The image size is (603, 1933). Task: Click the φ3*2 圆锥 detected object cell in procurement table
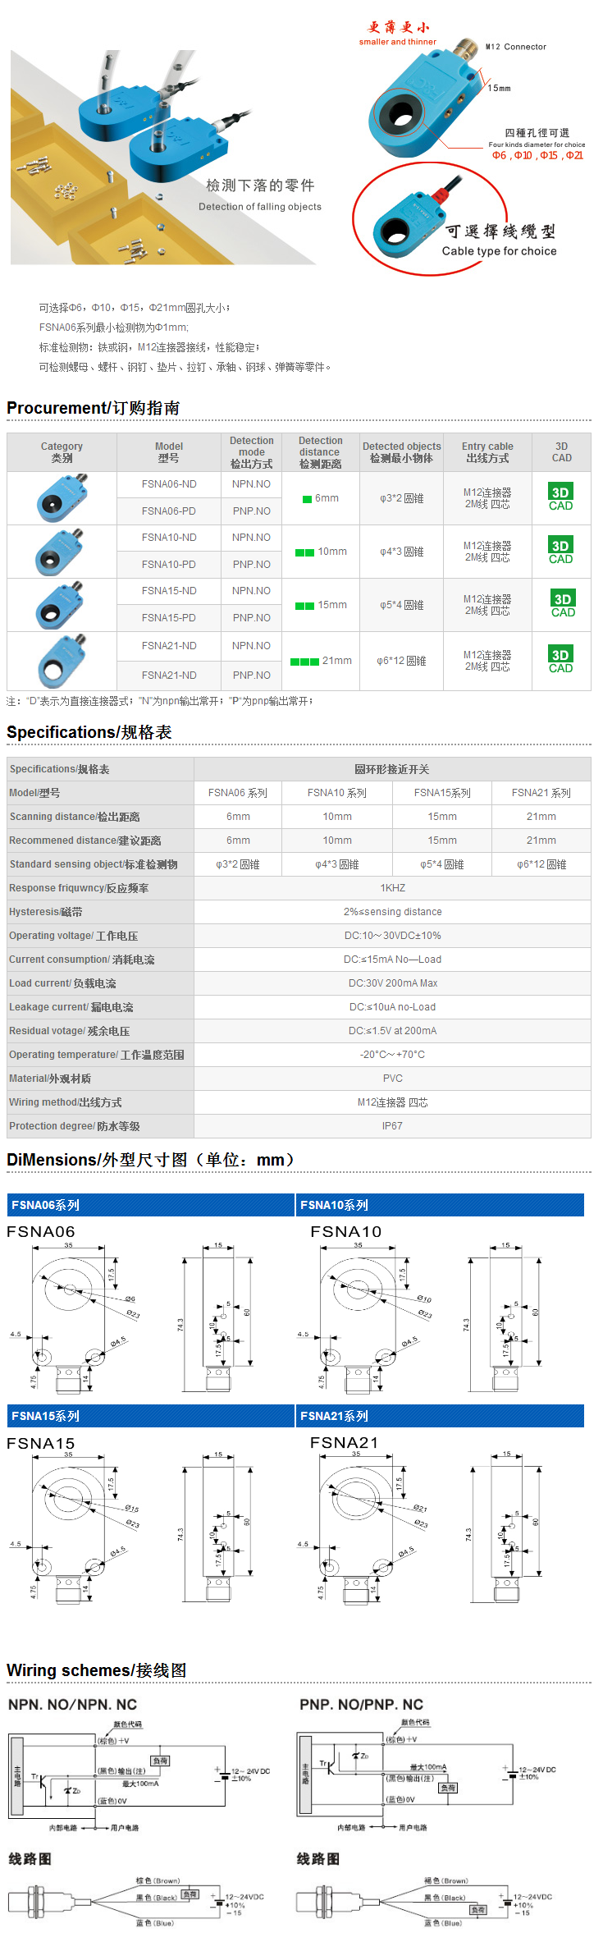[x=402, y=498]
